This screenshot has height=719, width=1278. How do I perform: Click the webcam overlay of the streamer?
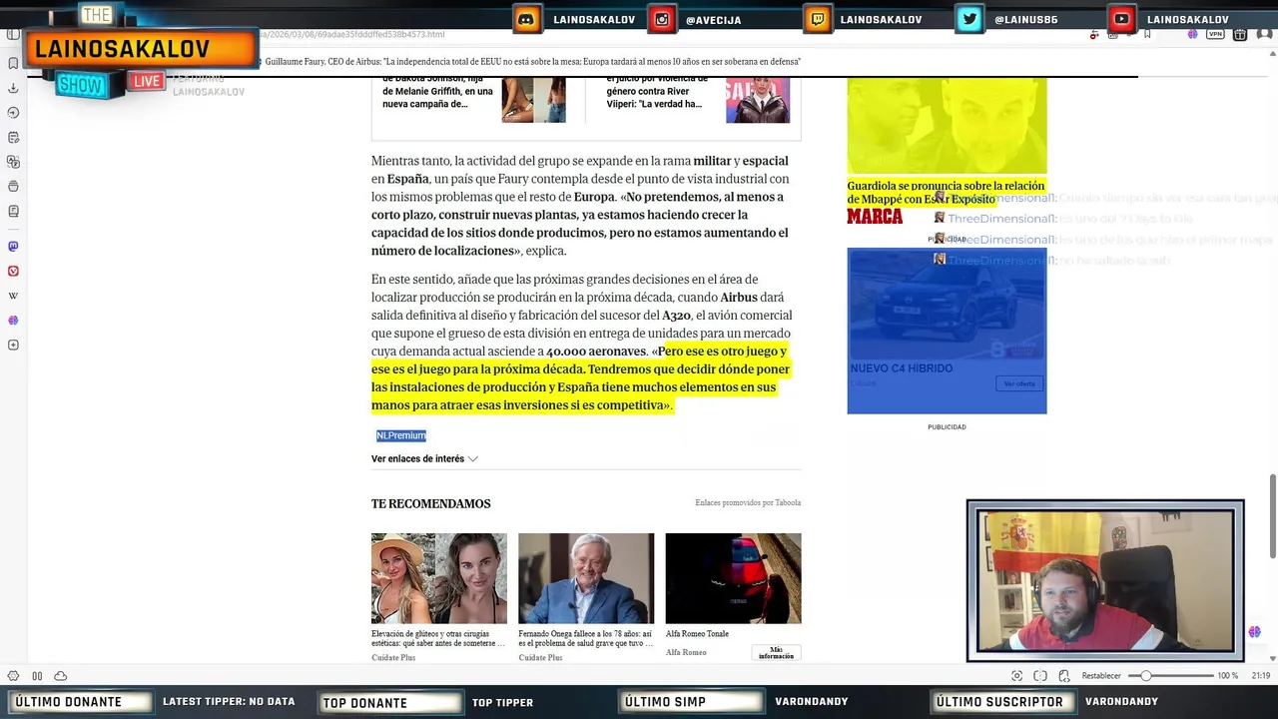[x=1105, y=580]
